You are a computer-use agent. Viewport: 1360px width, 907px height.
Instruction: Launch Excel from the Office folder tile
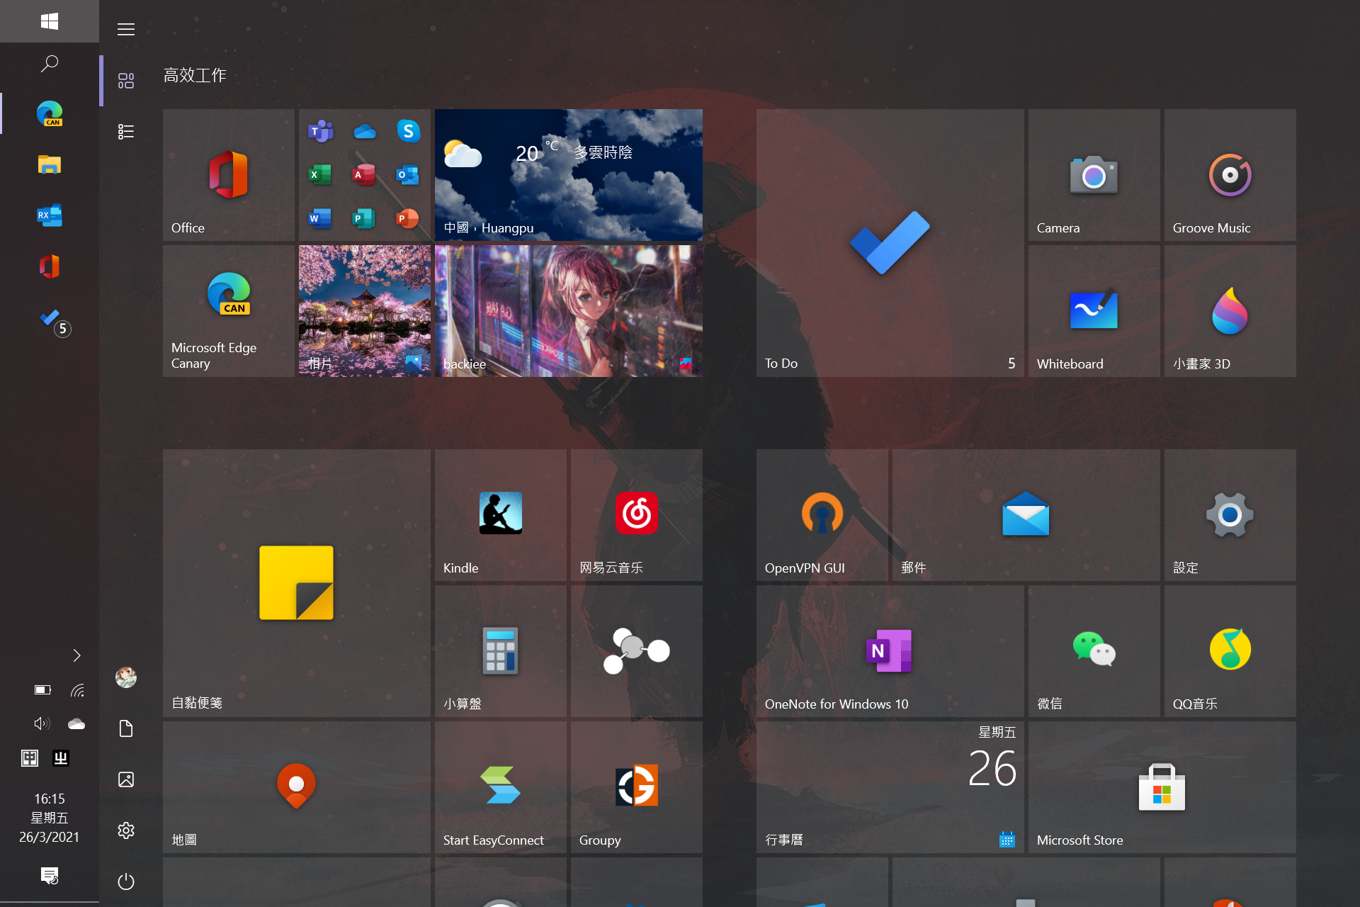[320, 175]
